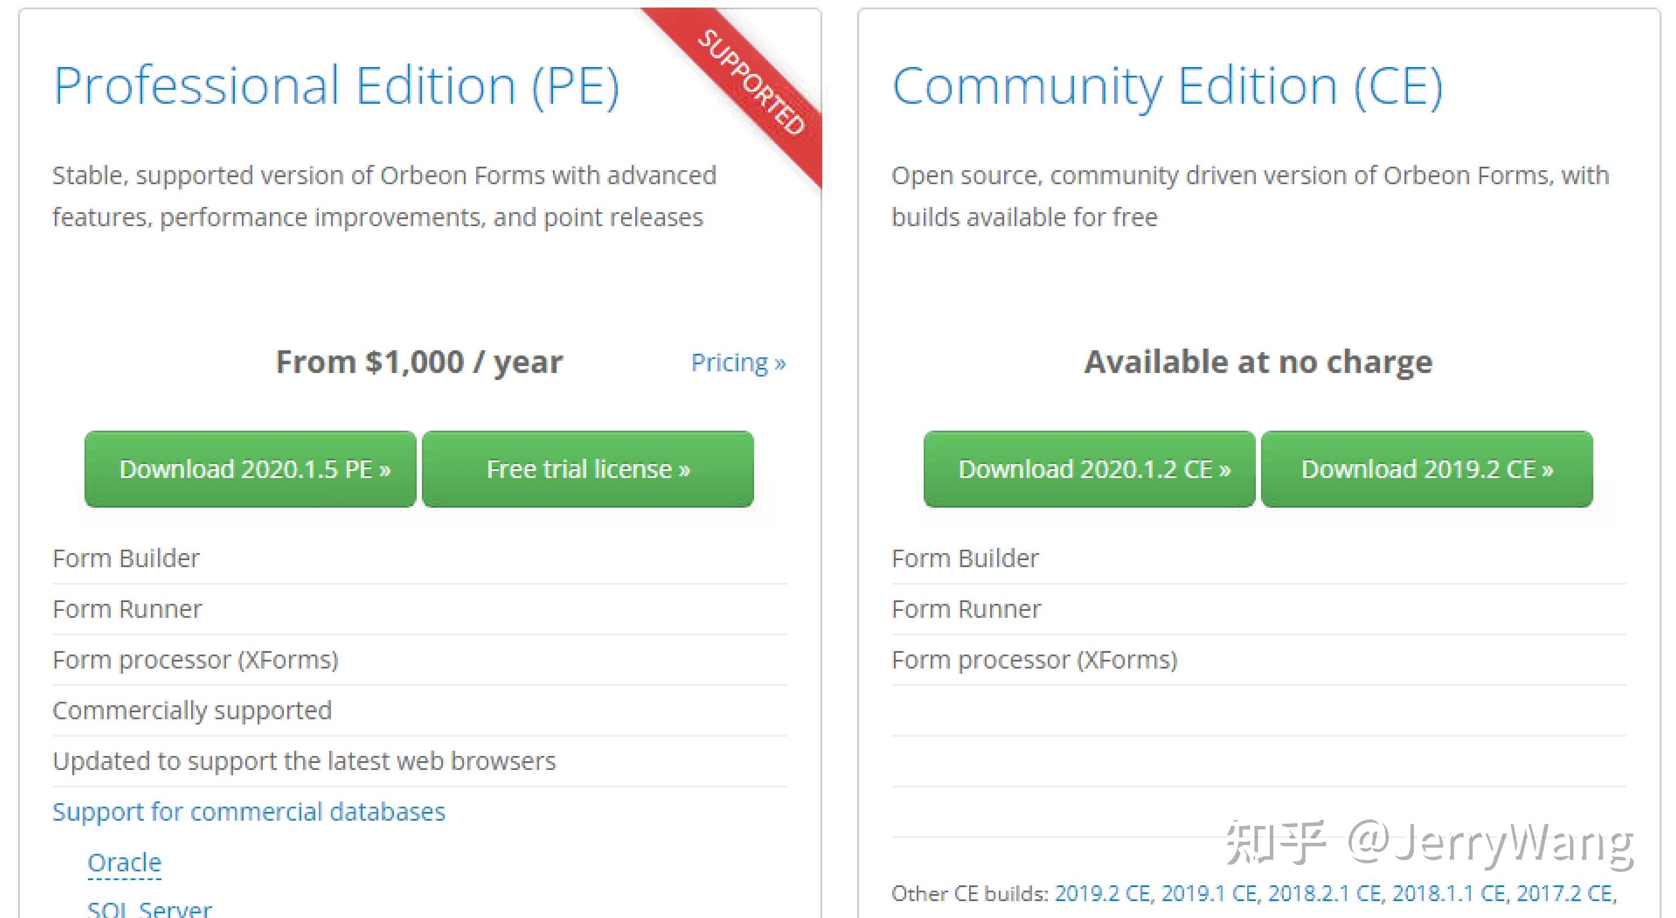Open the 2018.2.1 CE build link

pos(1325,894)
